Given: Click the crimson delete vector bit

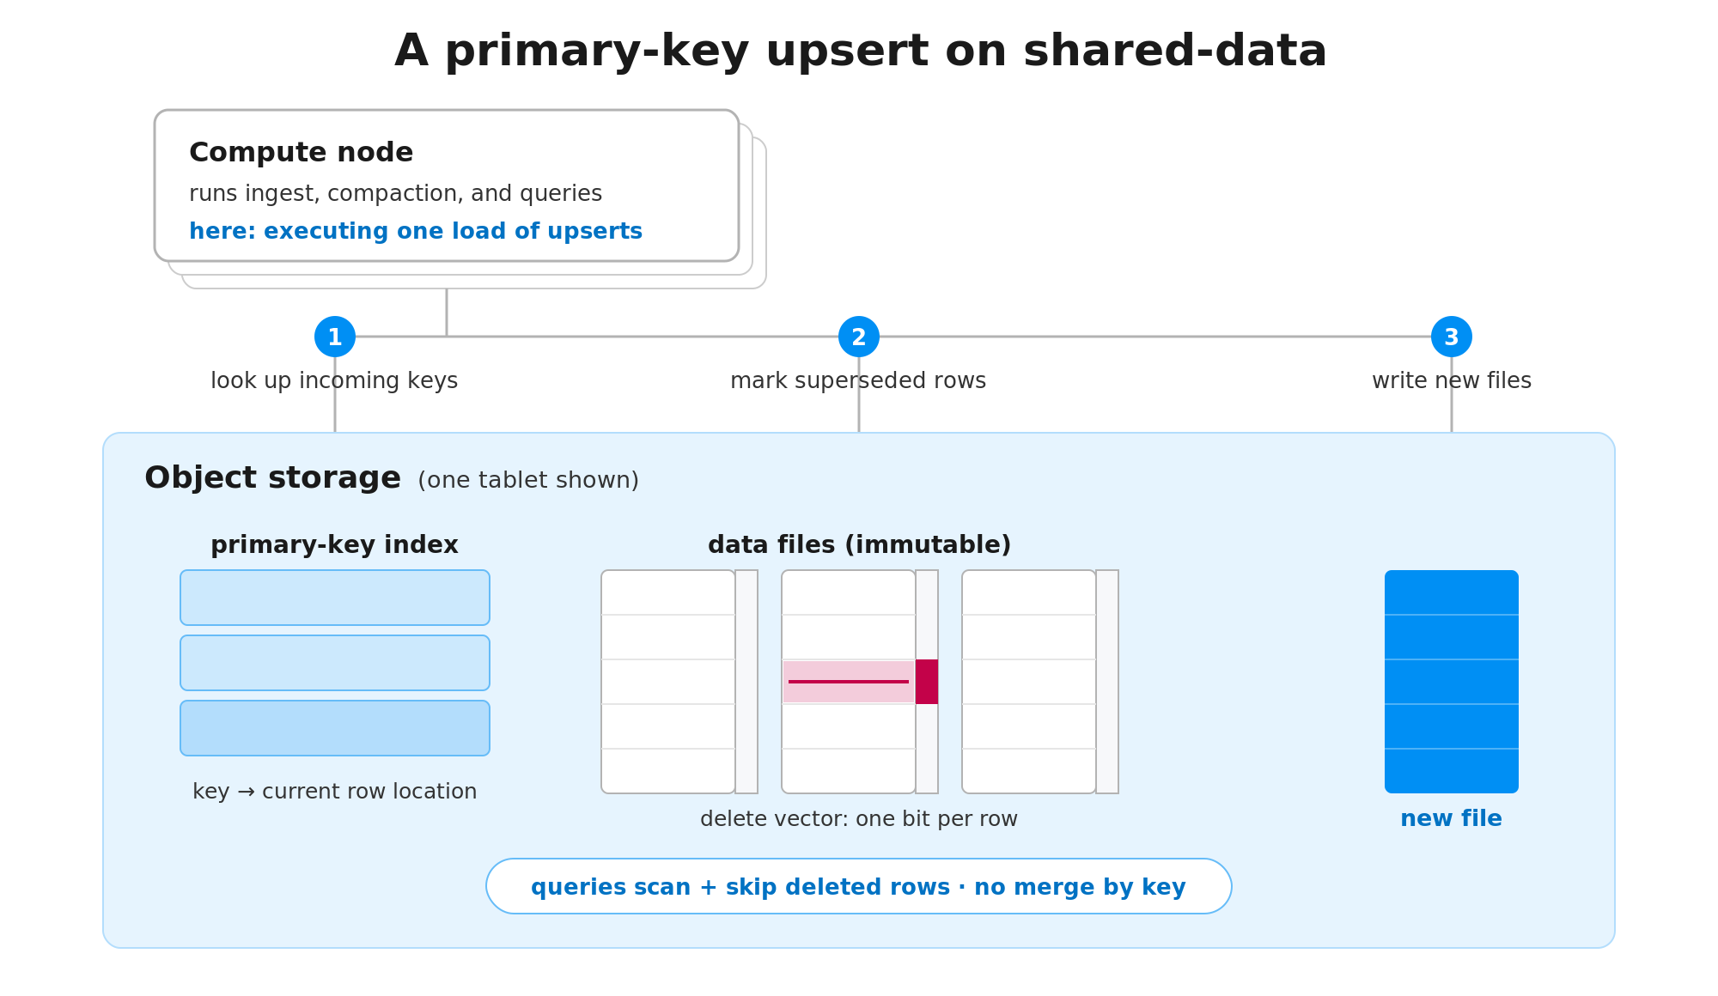Looking at the screenshot, I should (927, 682).
